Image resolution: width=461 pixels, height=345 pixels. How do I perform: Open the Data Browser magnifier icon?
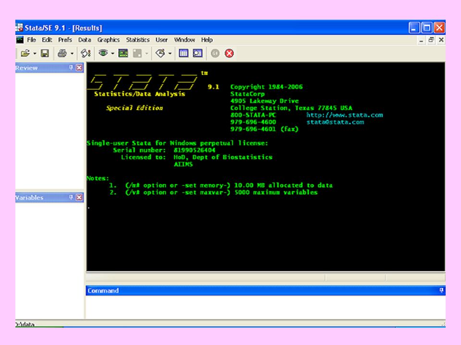click(197, 53)
